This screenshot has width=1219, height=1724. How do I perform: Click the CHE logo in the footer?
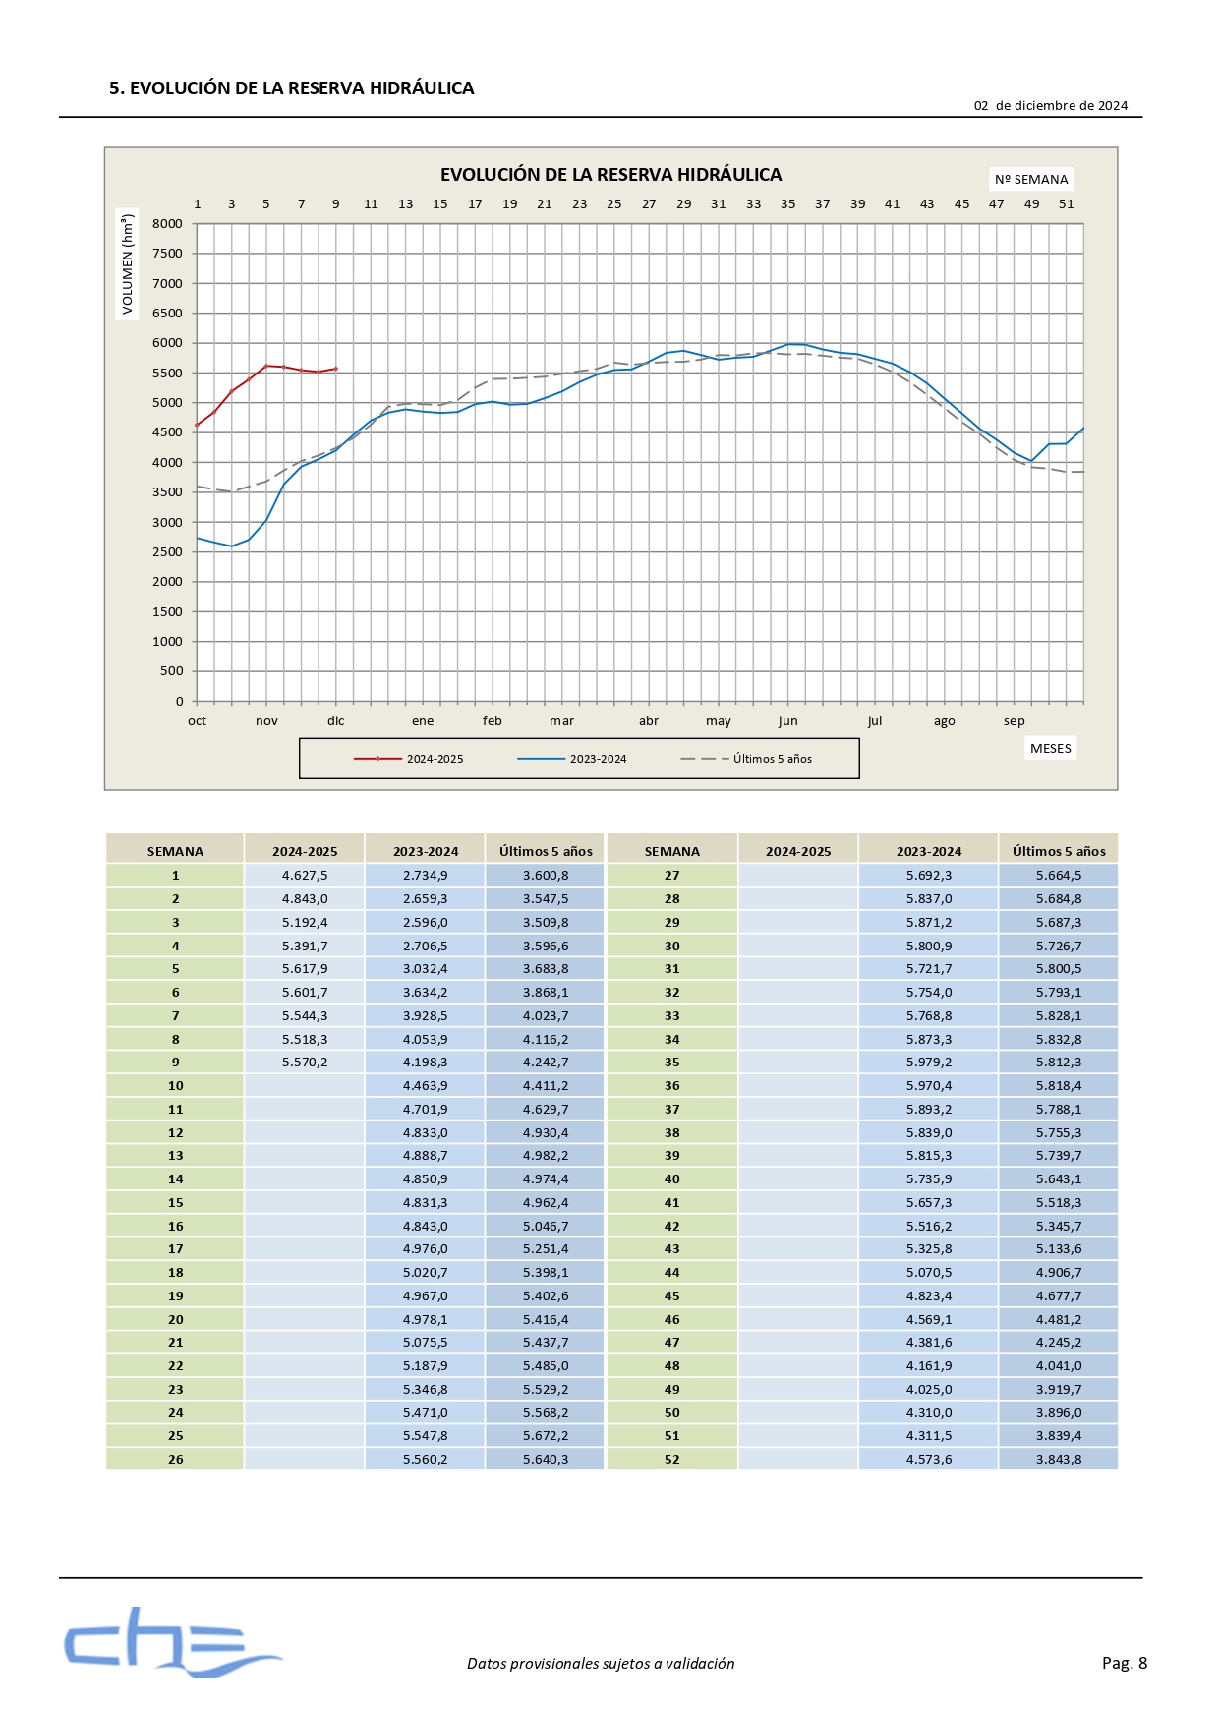172,1642
